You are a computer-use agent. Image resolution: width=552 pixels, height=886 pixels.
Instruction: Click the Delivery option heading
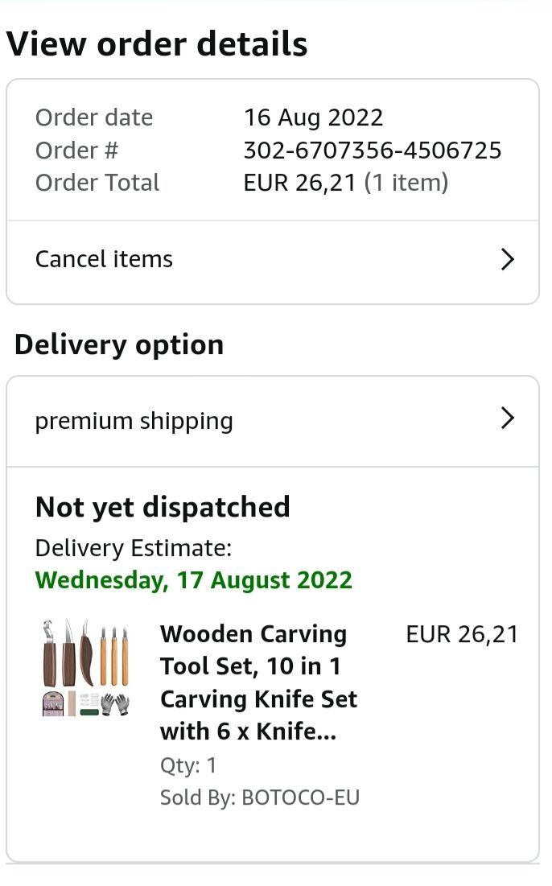click(x=119, y=344)
